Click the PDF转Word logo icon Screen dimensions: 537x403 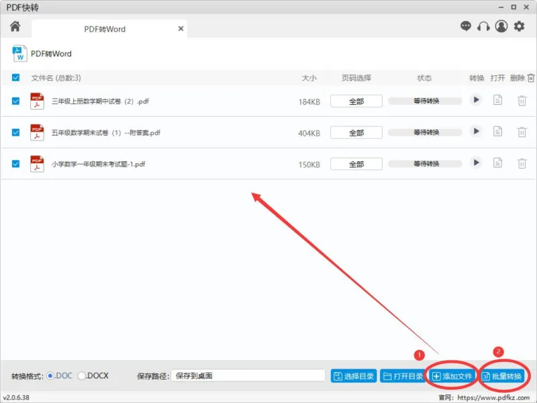(19, 54)
